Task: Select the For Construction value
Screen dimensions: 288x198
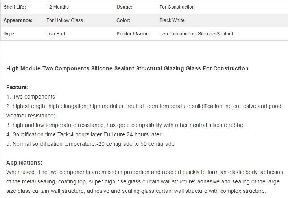Action: 177,7
